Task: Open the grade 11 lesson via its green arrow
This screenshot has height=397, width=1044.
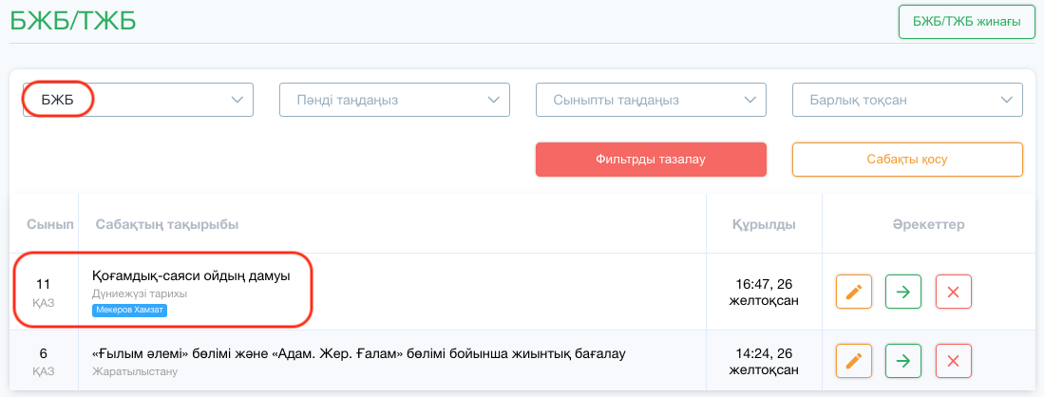Action: (x=902, y=292)
